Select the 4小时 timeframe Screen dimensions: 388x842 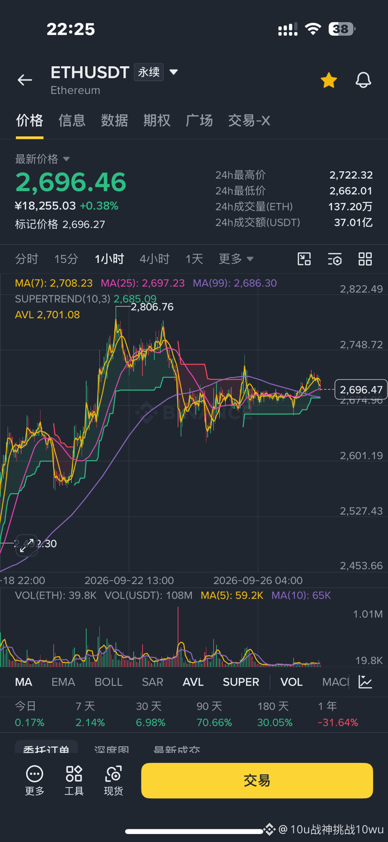click(x=154, y=259)
